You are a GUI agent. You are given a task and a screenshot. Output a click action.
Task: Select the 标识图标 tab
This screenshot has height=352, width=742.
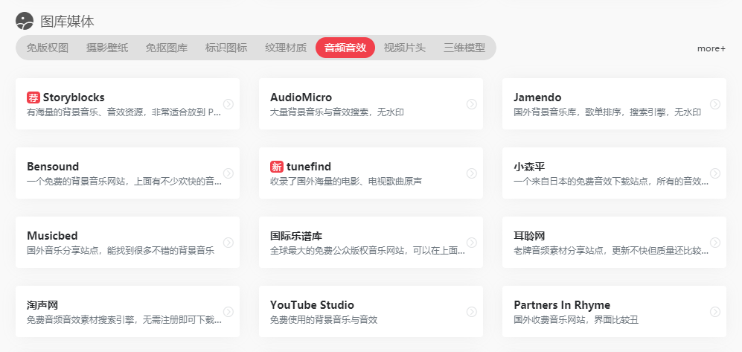pyautogui.click(x=226, y=48)
